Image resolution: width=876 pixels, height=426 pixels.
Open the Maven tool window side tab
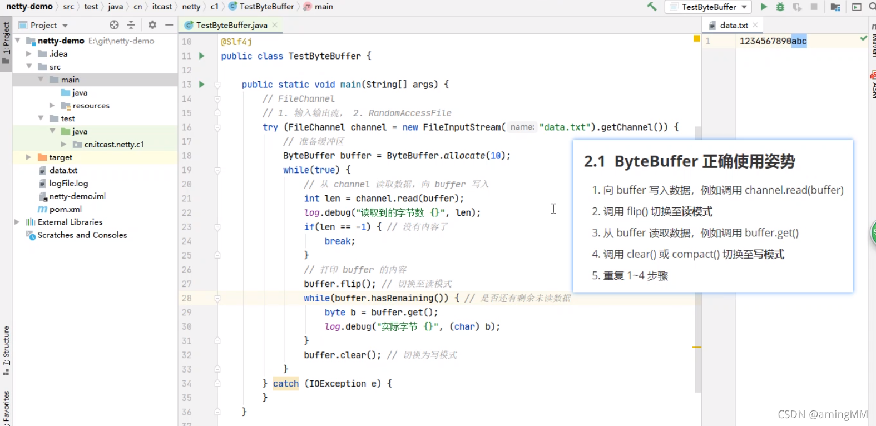(873, 40)
